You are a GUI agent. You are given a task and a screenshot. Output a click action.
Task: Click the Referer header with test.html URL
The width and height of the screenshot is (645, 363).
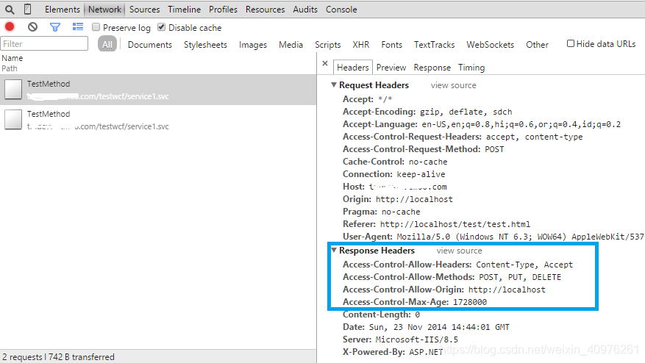coord(436,224)
